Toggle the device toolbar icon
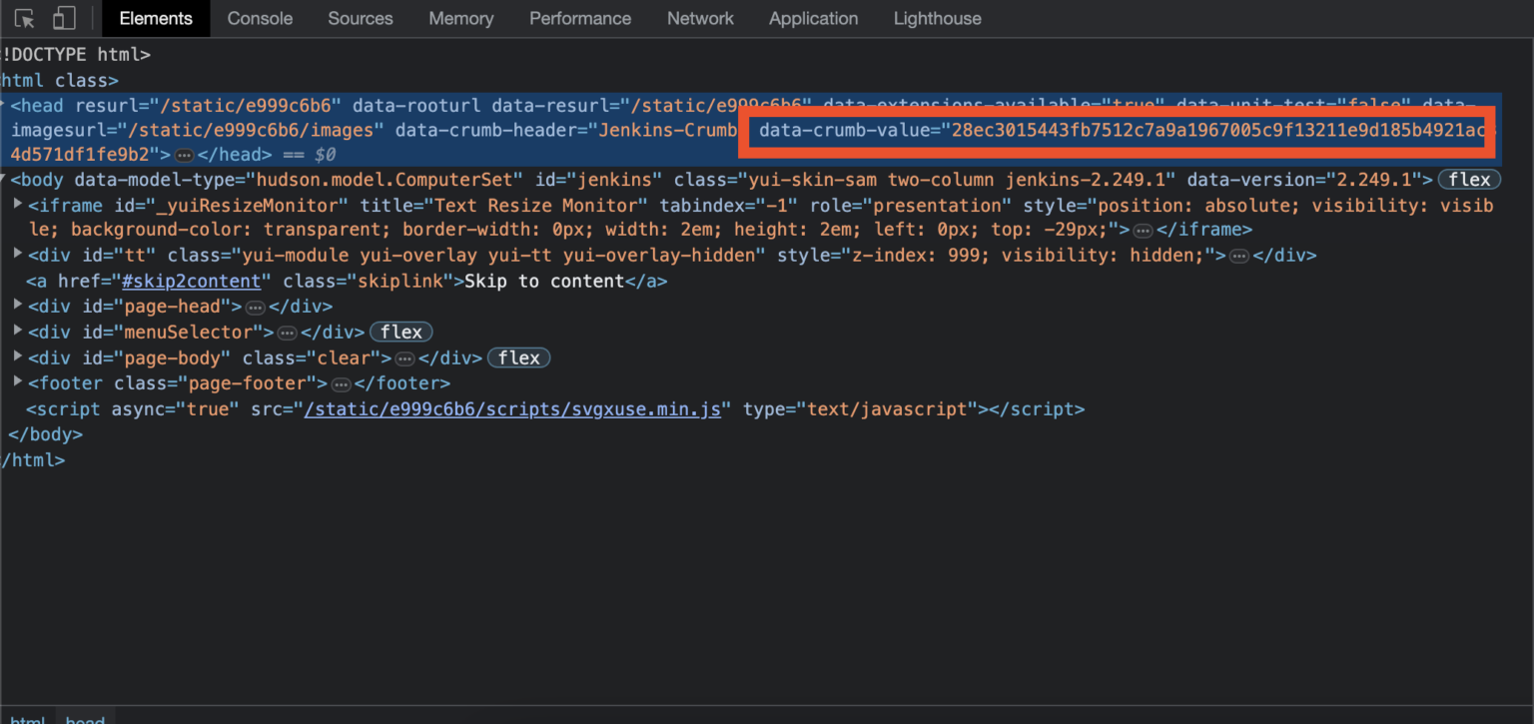The width and height of the screenshot is (1534, 724). pyautogui.click(x=64, y=18)
